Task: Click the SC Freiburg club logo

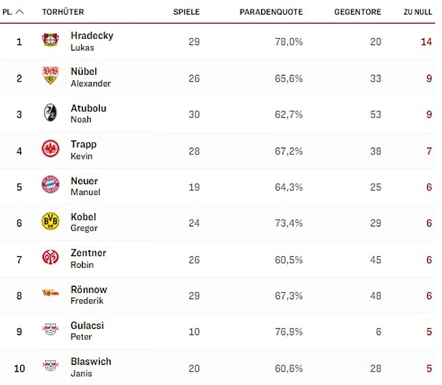Action: (x=50, y=113)
